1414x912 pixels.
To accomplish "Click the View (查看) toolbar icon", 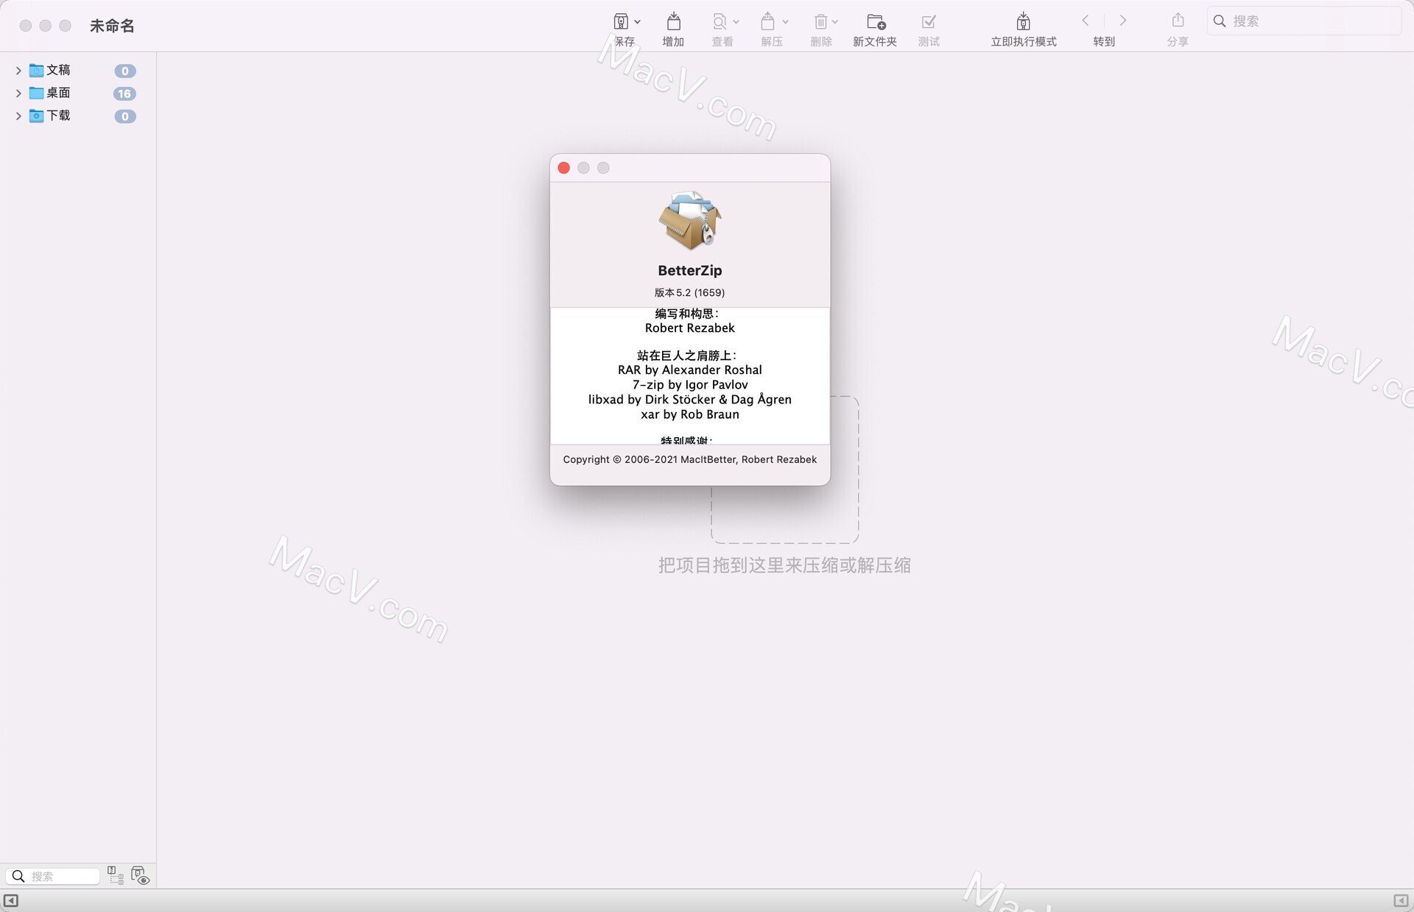I will tap(720, 21).
